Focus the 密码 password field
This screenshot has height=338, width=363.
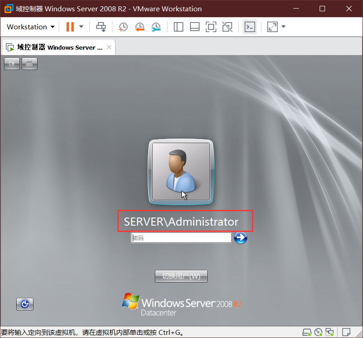coord(181,238)
